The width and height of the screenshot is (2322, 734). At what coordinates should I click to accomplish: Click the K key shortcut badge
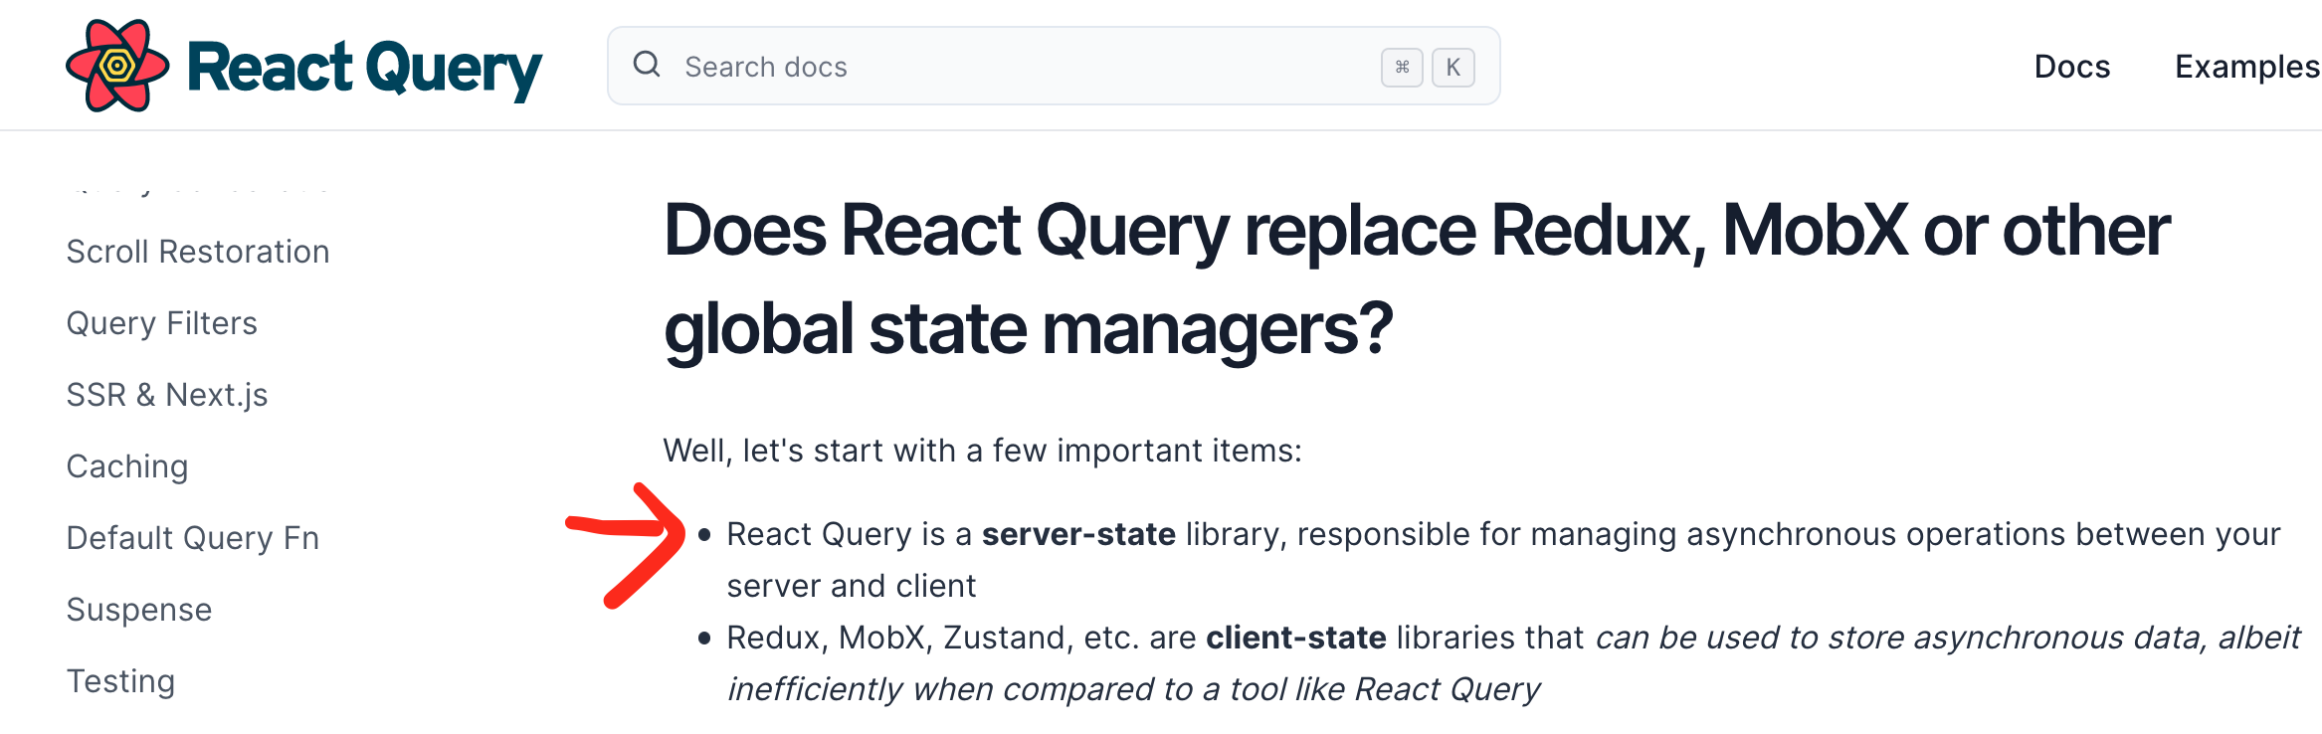click(1453, 67)
